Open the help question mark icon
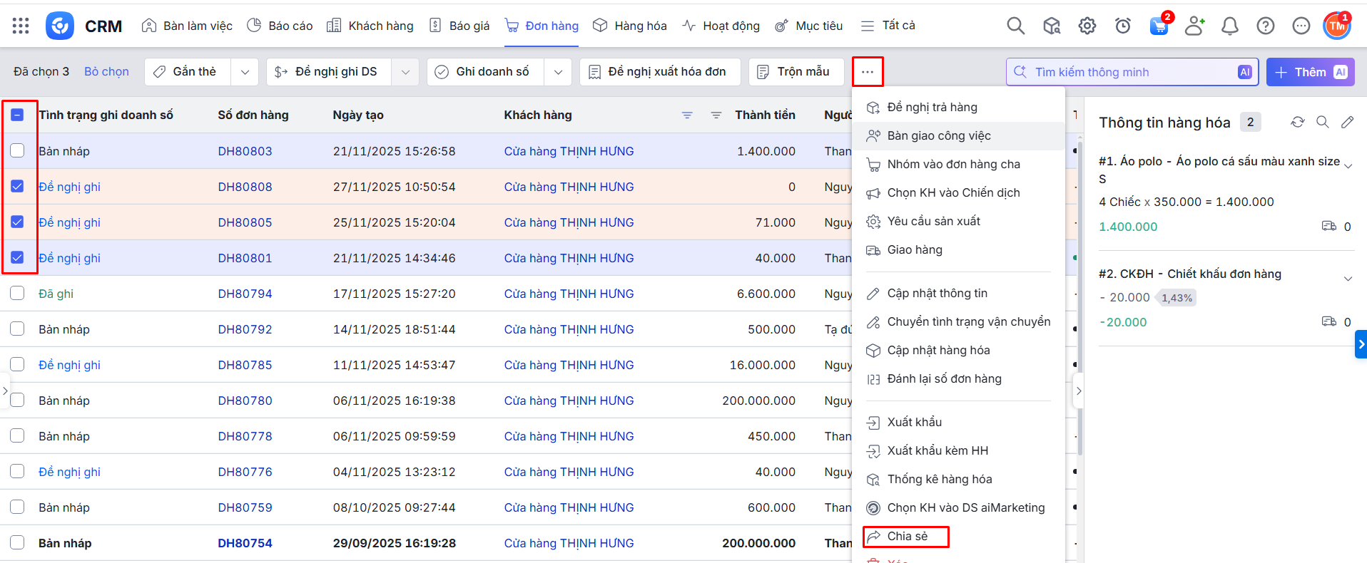The image size is (1367, 563). click(x=1265, y=26)
